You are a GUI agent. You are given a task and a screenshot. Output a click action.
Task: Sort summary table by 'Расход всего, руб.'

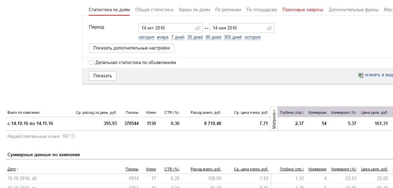pyautogui.click(x=206, y=169)
